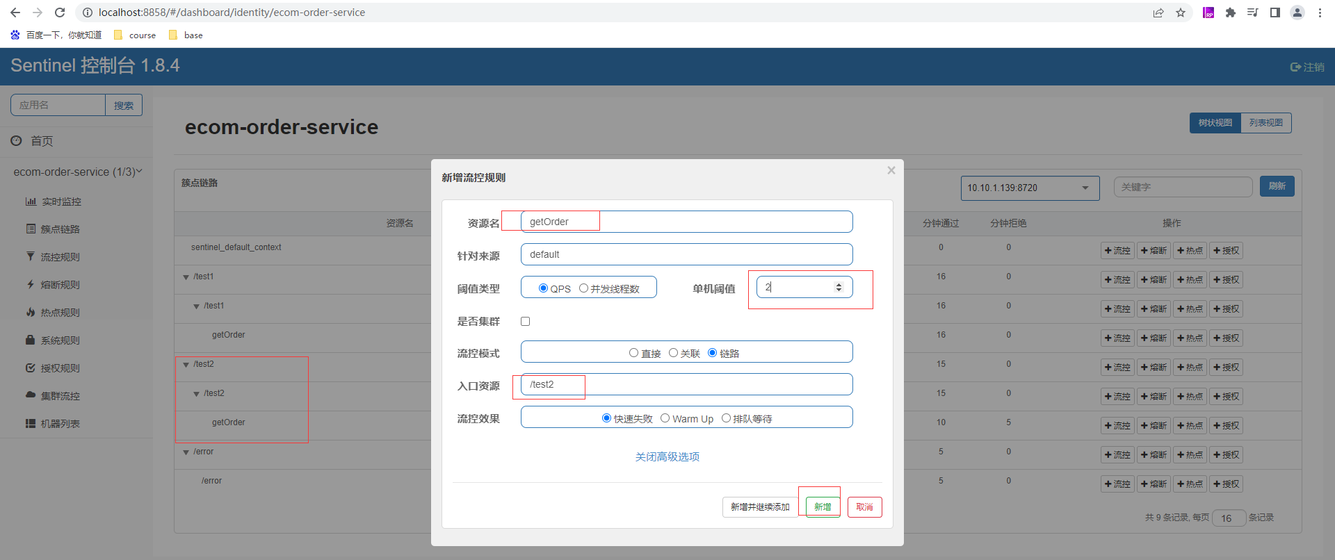Click the 单机阈值 stepper arrows
Viewport: 1335px width, 560px height.
click(839, 287)
